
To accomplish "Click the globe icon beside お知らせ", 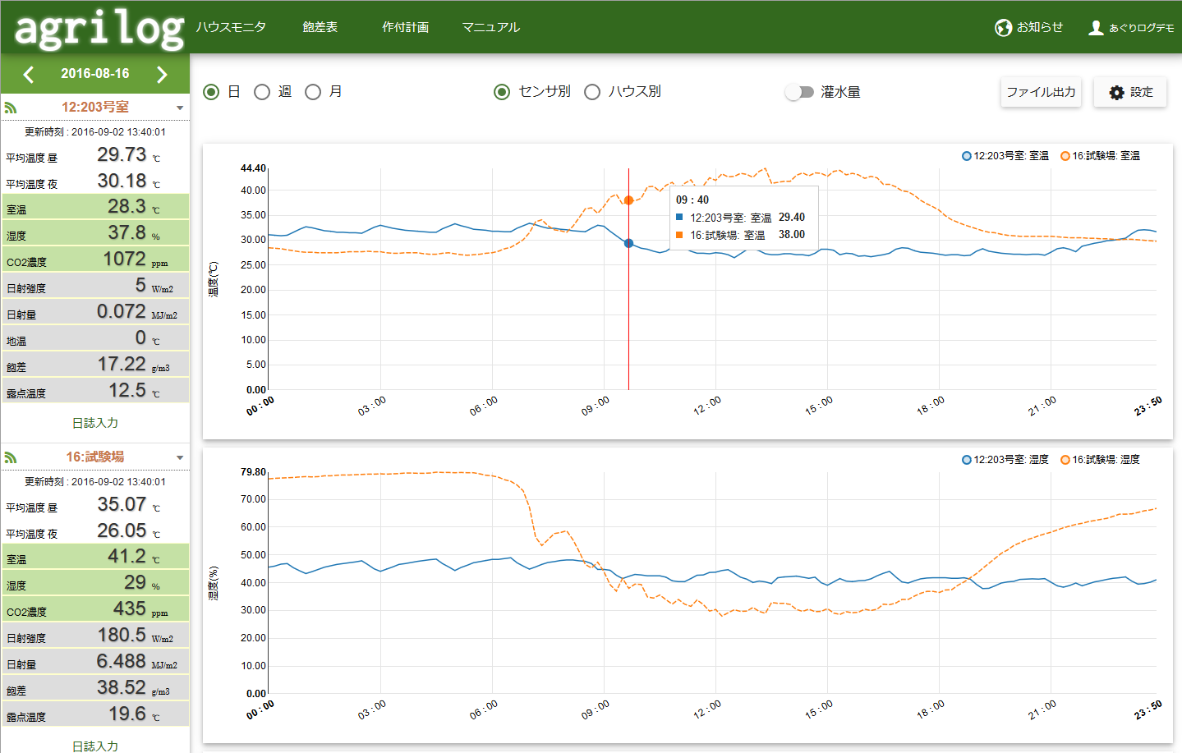I will (1003, 28).
